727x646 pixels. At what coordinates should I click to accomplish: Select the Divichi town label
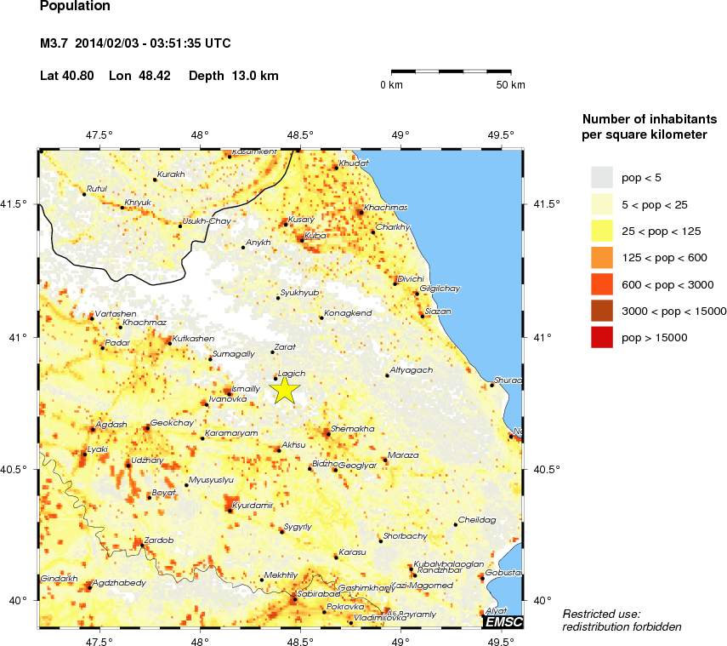411,279
